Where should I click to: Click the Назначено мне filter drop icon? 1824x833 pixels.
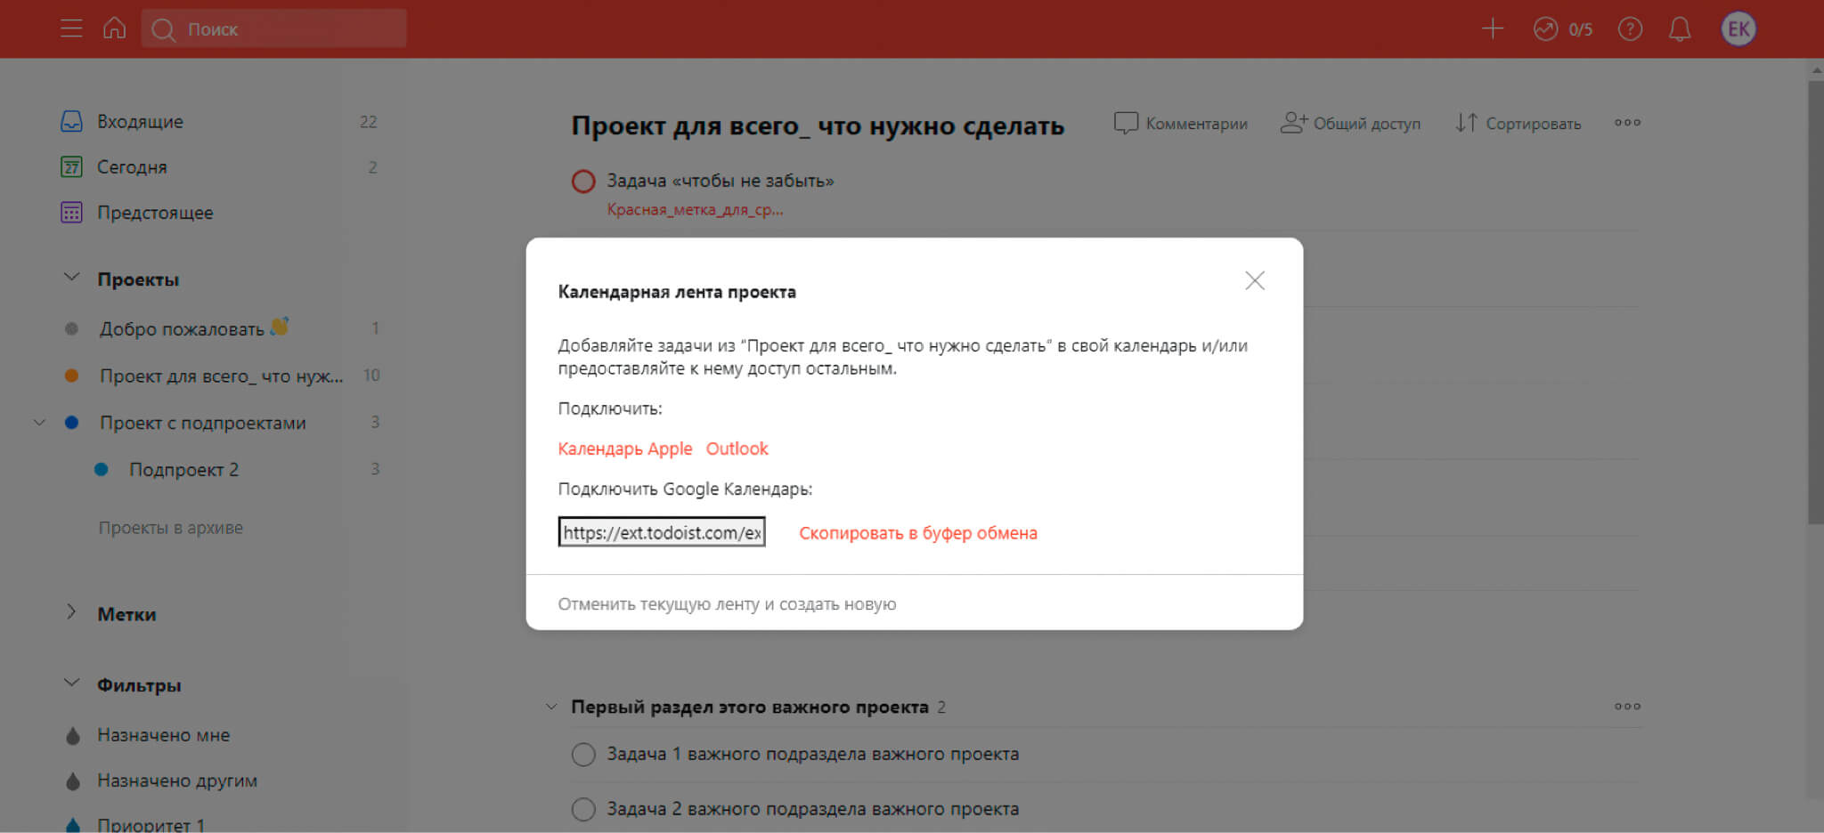pyautogui.click(x=73, y=736)
